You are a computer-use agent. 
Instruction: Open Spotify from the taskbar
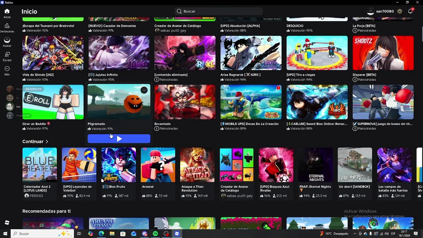[x=155, y=234]
